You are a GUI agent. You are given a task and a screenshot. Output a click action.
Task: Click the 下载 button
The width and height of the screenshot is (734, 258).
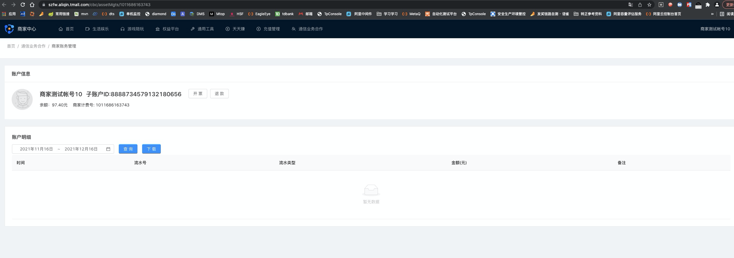pos(151,149)
